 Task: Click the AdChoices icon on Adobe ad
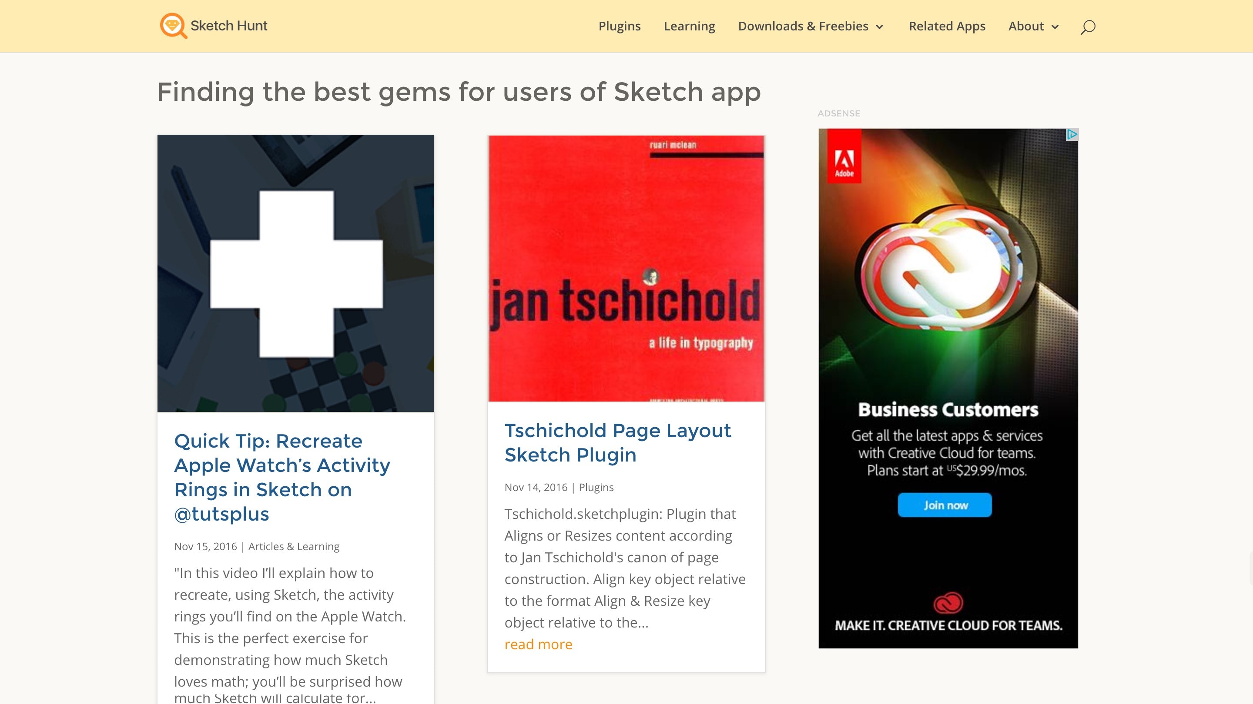click(1072, 135)
